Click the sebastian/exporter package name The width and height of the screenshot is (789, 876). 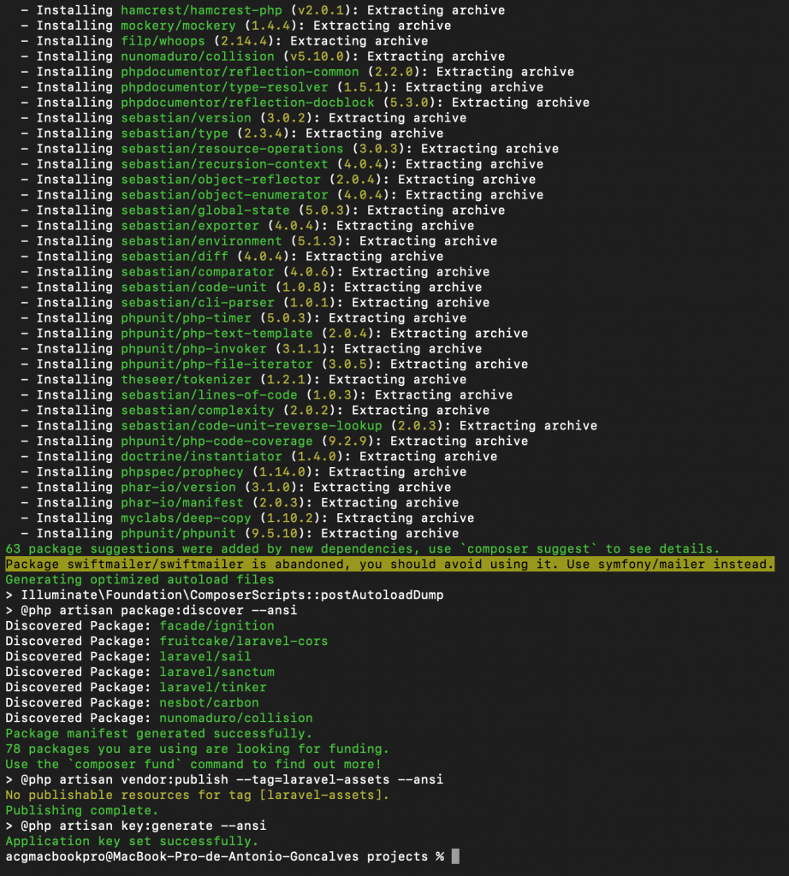click(190, 225)
